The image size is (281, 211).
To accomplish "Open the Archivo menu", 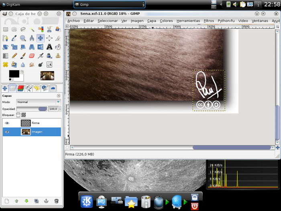I will pyautogui.click(x=73, y=21).
